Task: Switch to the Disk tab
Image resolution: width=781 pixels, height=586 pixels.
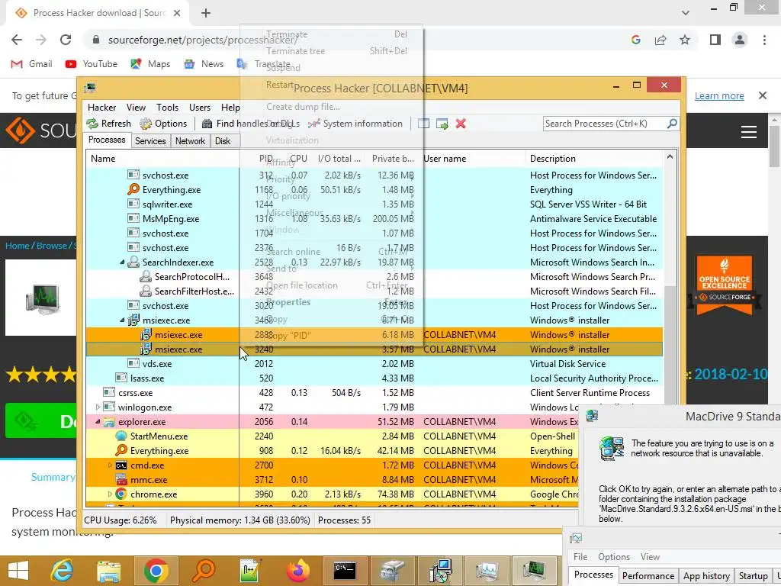Action: pos(223,141)
